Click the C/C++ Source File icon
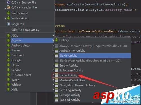Image resolution: width=141 pixels, height=105 pixels. click(x=8, y=2)
